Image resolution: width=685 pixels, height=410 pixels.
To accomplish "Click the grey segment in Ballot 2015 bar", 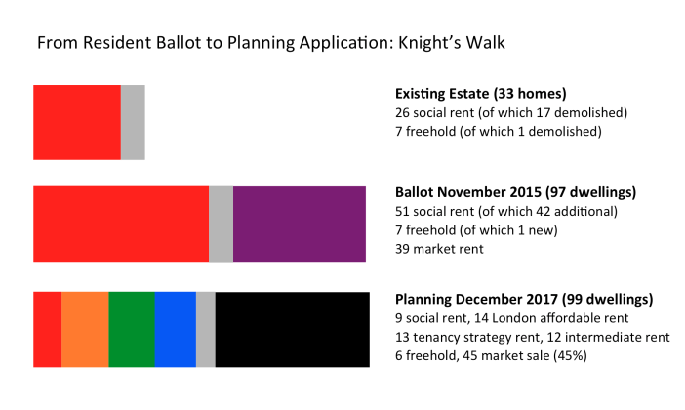I will (221, 224).
